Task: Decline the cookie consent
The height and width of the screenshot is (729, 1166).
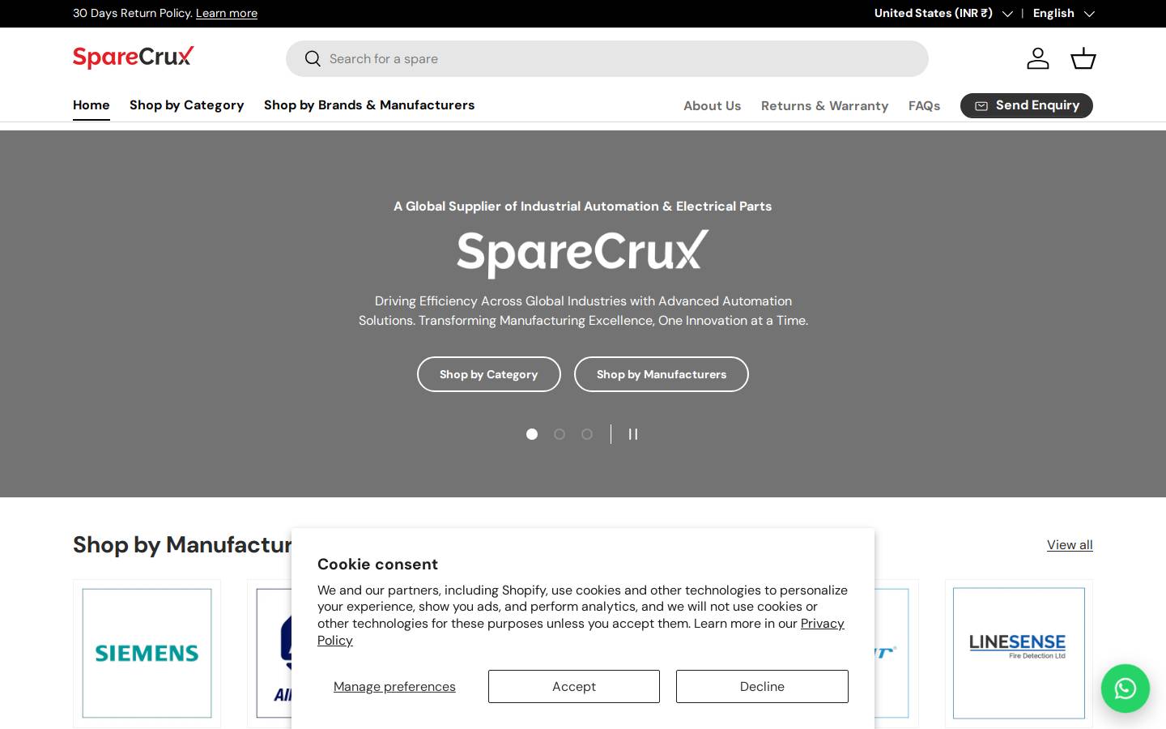Action: pos(762,686)
